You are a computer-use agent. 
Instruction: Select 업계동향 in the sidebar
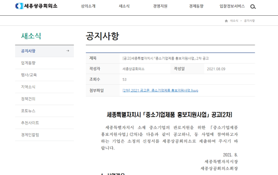click(x=45, y=63)
